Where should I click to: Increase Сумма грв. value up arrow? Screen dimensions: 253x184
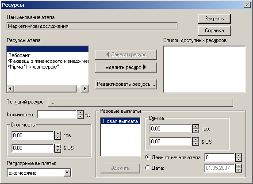(x=195, y=126)
